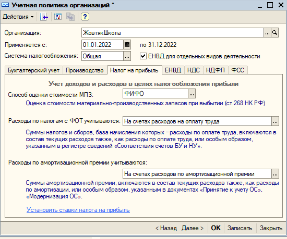Screen dimensions: 287x239
Task: Switch to the ФСС tab
Action: 238,70
